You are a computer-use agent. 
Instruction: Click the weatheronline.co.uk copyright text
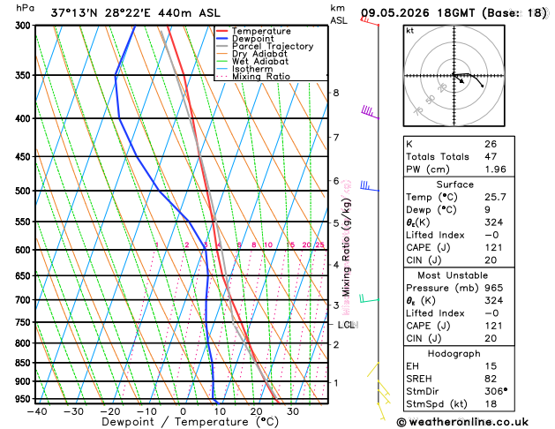[x=462, y=422]
